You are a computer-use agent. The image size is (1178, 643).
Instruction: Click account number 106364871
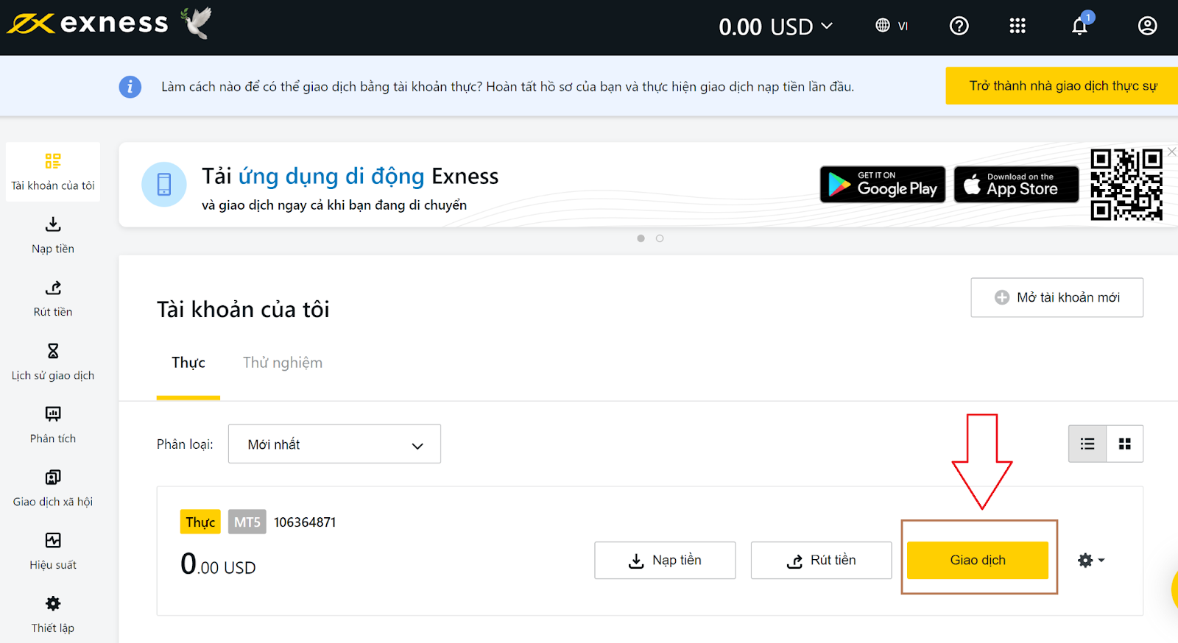pyautogui.click(x=305, y=522)
